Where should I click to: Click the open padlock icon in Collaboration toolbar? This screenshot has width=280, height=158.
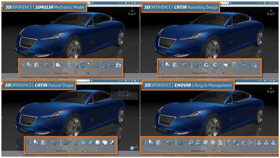(199, 143)
